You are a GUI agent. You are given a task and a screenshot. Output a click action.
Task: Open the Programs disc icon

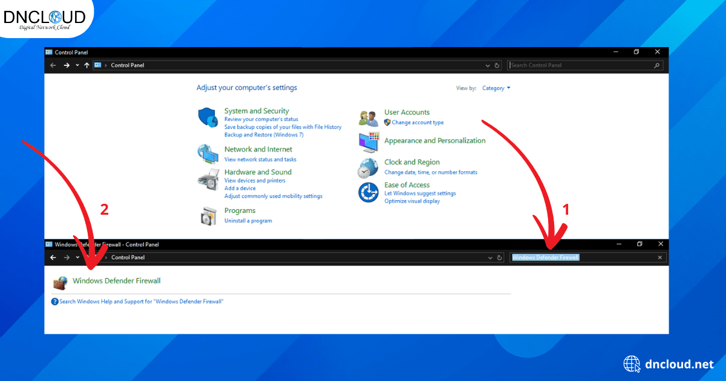point(208,216)
